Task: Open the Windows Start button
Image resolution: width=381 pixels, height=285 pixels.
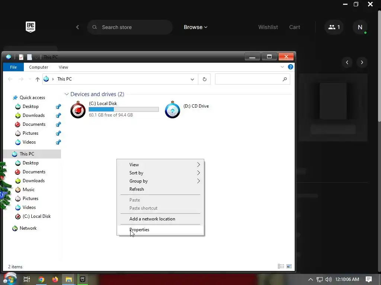Action: 10,279
